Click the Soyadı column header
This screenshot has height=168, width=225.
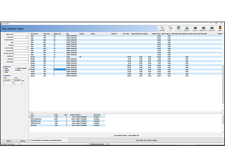(x=85, y=34)
